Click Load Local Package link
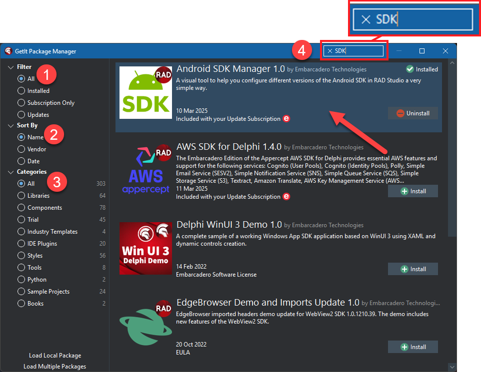This screenshot has height=372, width=481. pos(55,355)
